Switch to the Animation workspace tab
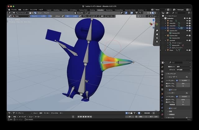This screenshot has height=130, width=199. pyautogui.click(x=100, y=10)
